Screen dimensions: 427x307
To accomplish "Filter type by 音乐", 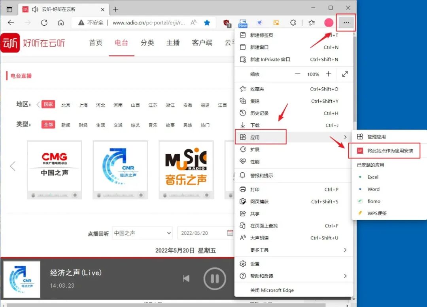I will click(x=153, y=125).
